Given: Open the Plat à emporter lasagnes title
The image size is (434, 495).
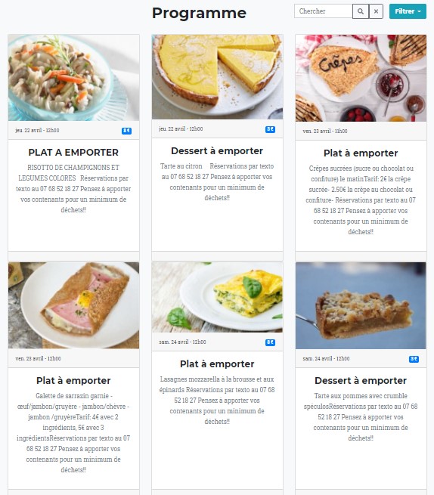Looking at the screenshot, I should (217, 364).
